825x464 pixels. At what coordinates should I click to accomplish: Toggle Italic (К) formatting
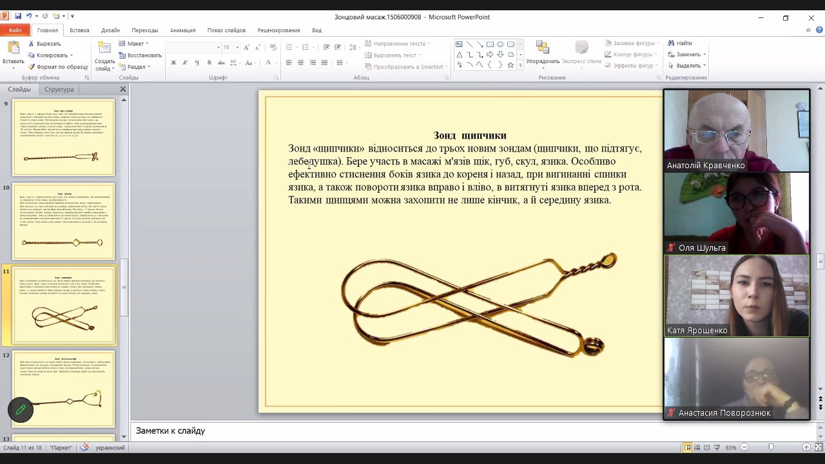click(185, 63)
